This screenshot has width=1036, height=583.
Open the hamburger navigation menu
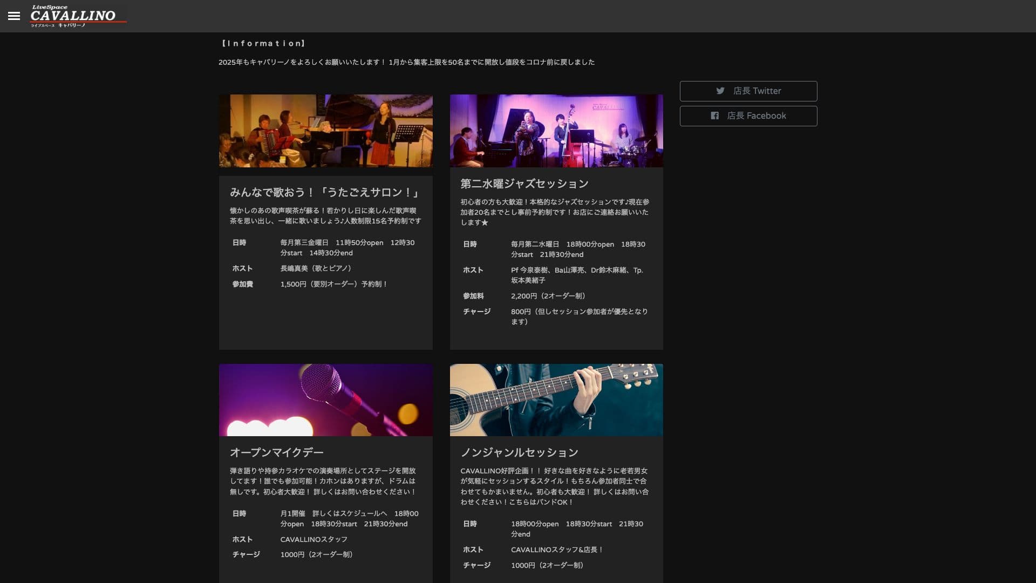point(13,16)
